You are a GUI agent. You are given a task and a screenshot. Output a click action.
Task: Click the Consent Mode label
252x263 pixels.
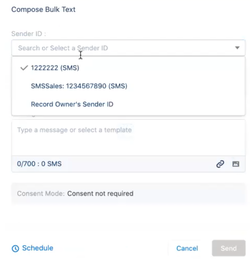click(x=41, y=194)
